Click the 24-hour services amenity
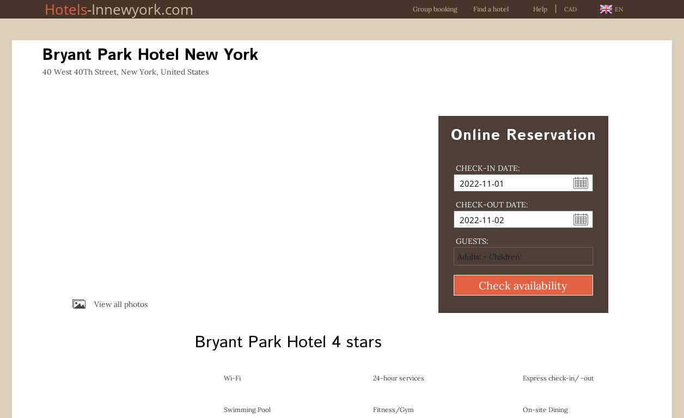 click(398, 378)
